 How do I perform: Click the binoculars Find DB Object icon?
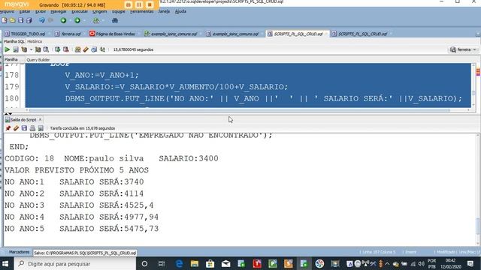[115, 20]
